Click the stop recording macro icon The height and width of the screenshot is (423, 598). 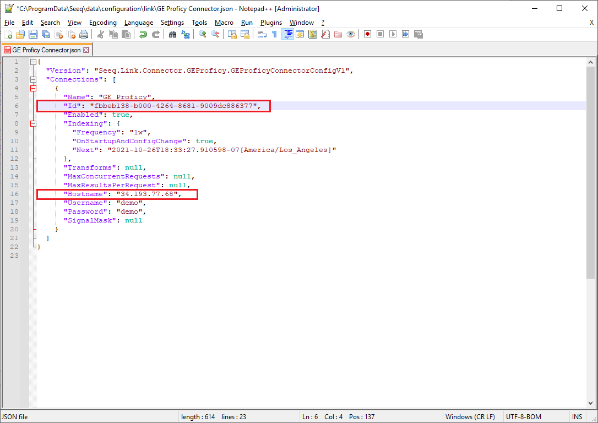coord(380,34)
